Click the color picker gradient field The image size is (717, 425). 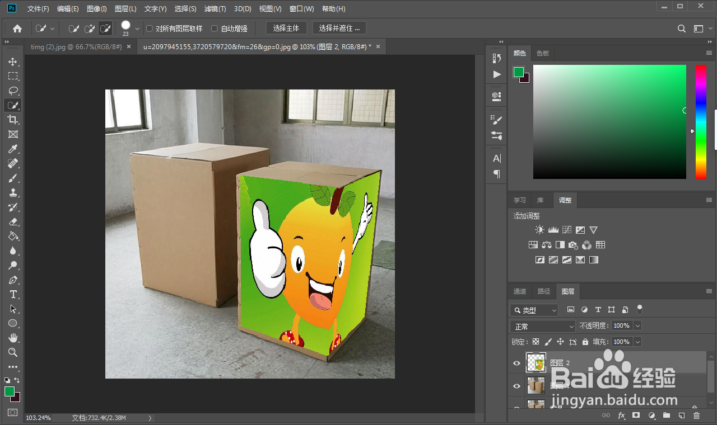coord(609,122)
